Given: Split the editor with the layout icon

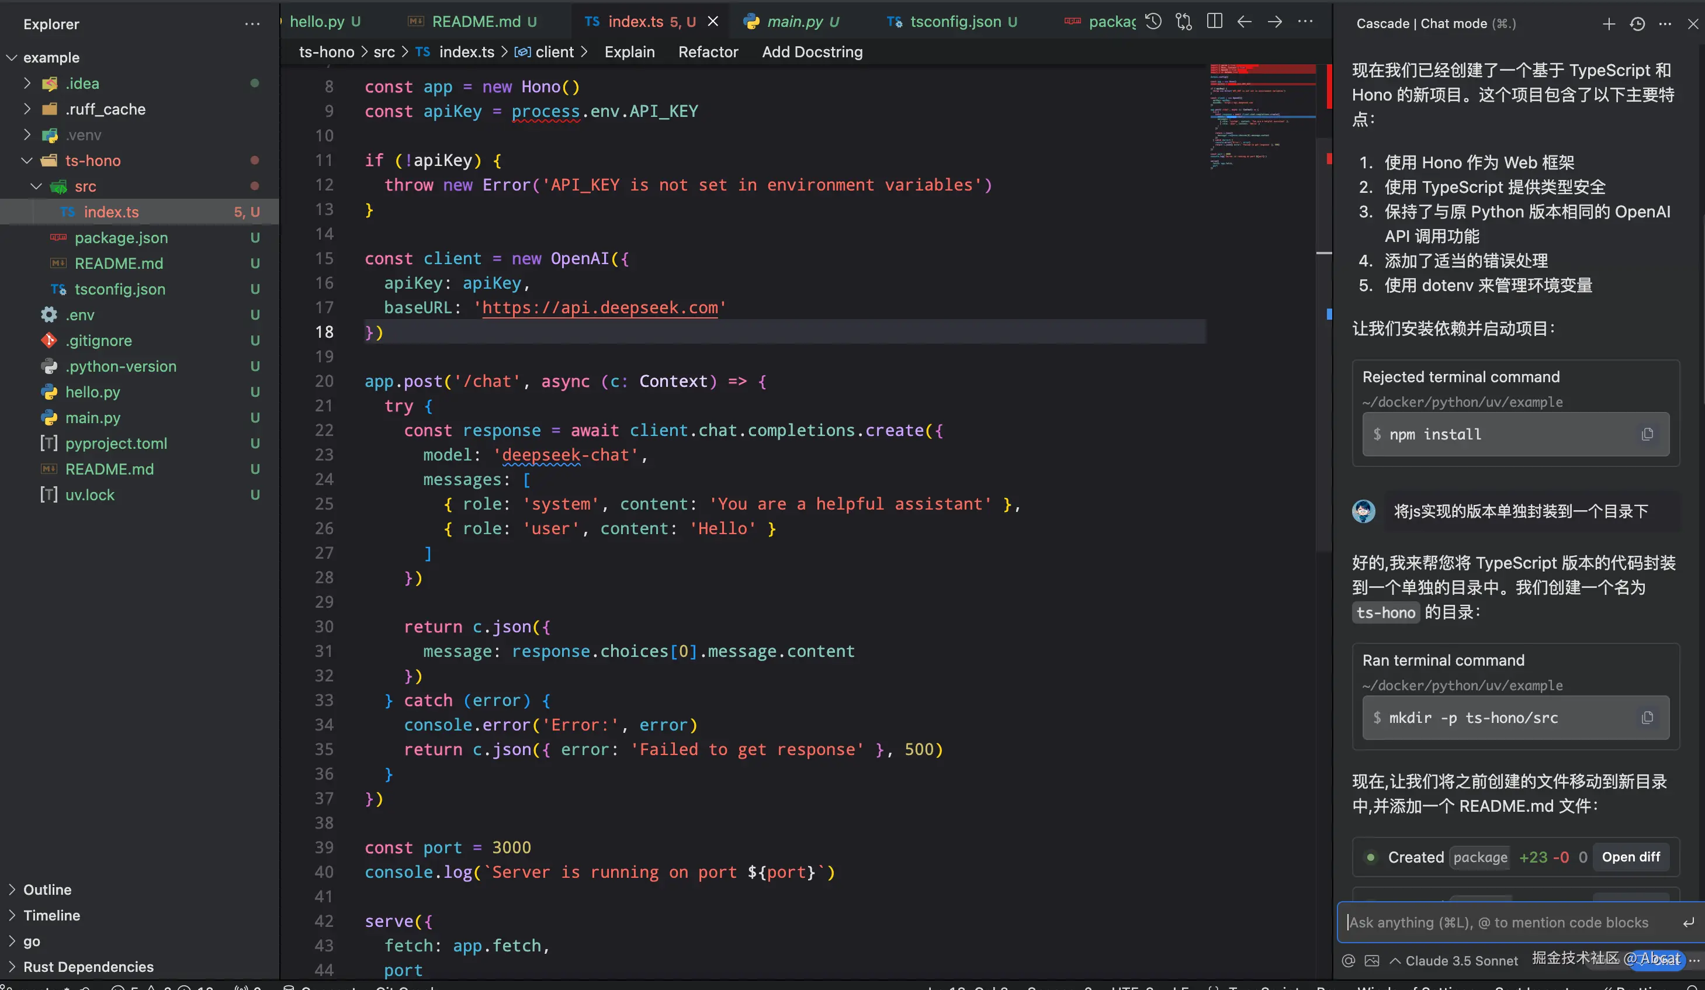Looking at the screenshot, I should tap(1214, 22).
